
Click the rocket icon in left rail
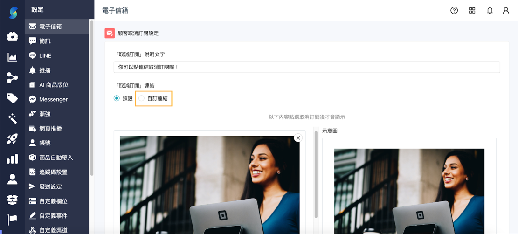(x=12, y=138)
